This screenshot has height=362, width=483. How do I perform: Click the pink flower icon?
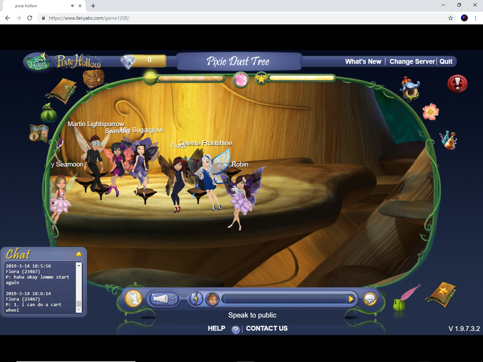click(431, 112)
